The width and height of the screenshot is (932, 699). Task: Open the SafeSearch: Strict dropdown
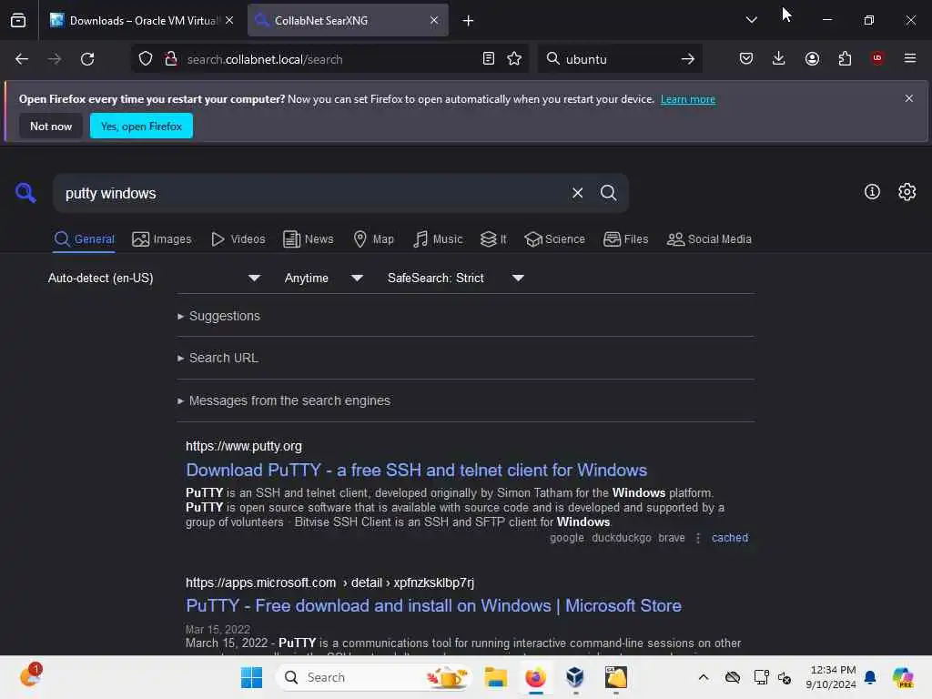coord(455,278)
